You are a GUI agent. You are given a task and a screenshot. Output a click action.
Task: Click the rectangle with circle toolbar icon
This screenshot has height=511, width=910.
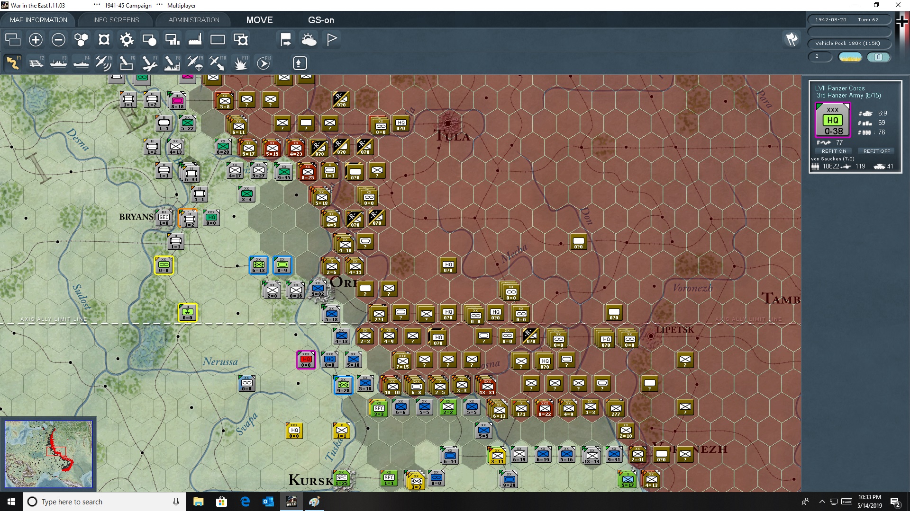tap(149, 40)
